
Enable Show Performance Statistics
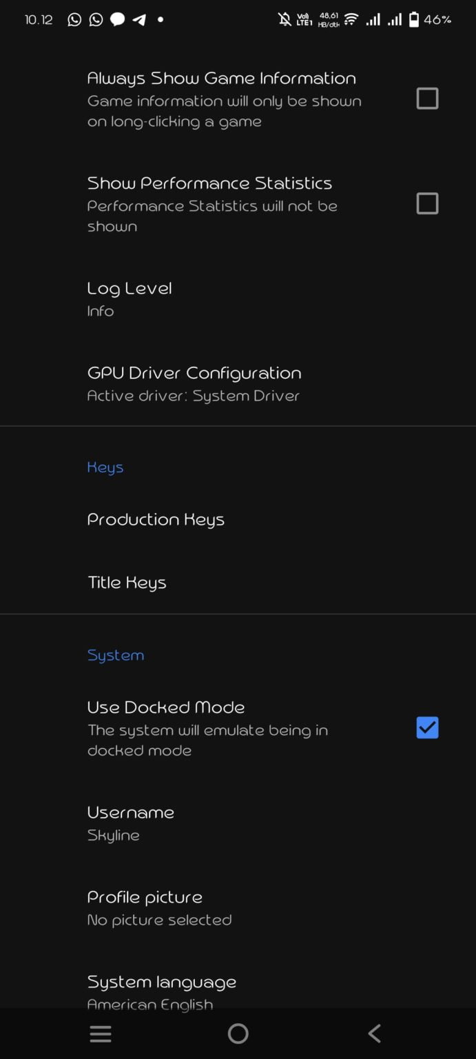point(426,203)
